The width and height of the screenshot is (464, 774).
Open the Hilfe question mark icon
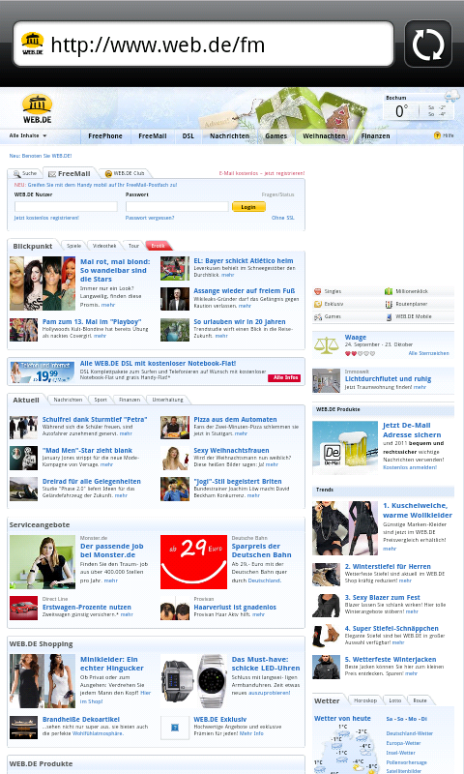tap(437, 135)
